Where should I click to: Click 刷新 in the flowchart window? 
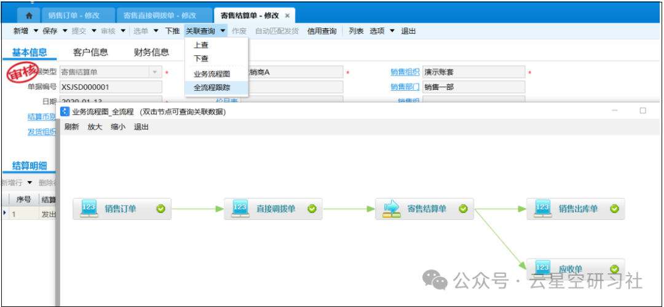click(72, 127)
